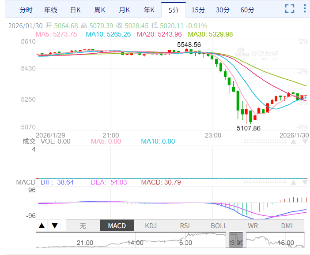Select the 月K chart tab

(x=125, y=10)
